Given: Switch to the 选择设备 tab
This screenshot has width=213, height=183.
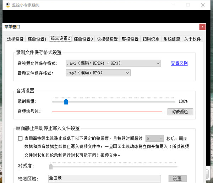Looking at the screenshot, I should tap(15, 39).
